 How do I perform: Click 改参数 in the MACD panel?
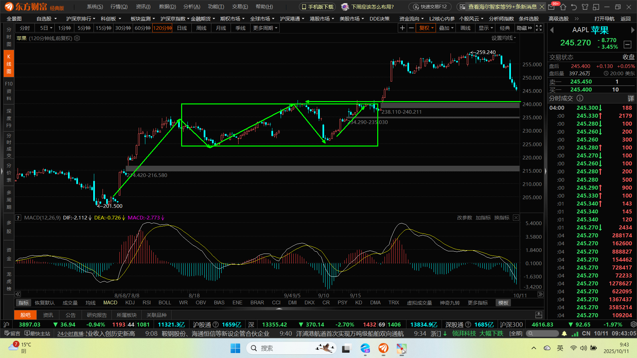(464, 218)
